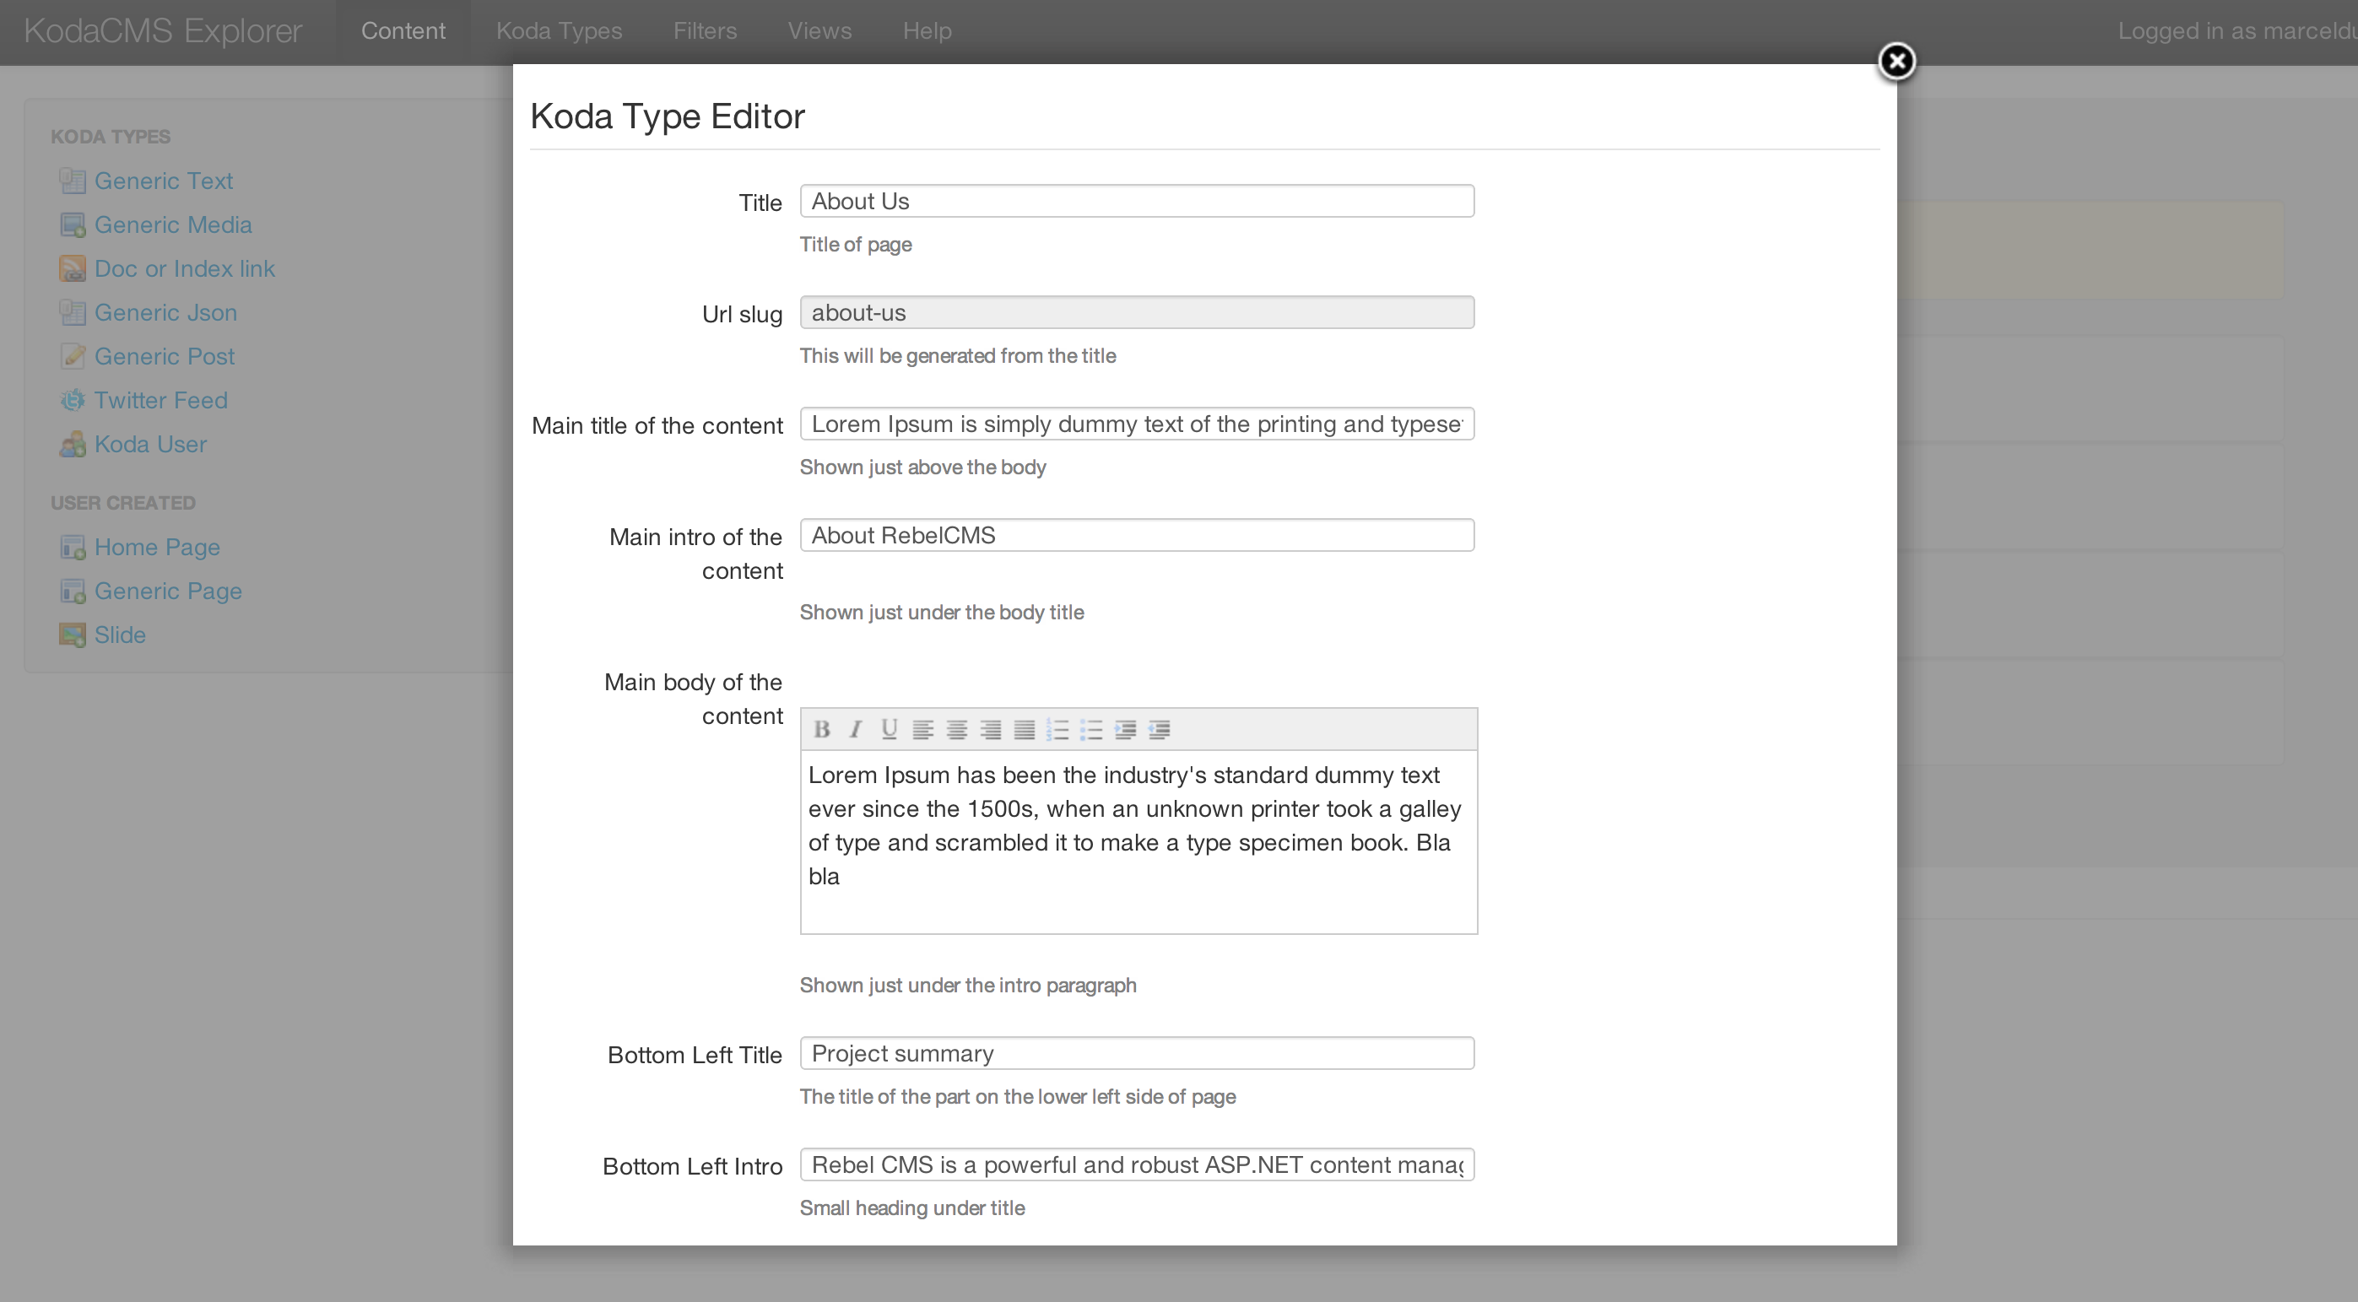Insert bulleted list in body editor

point(1091,729)
